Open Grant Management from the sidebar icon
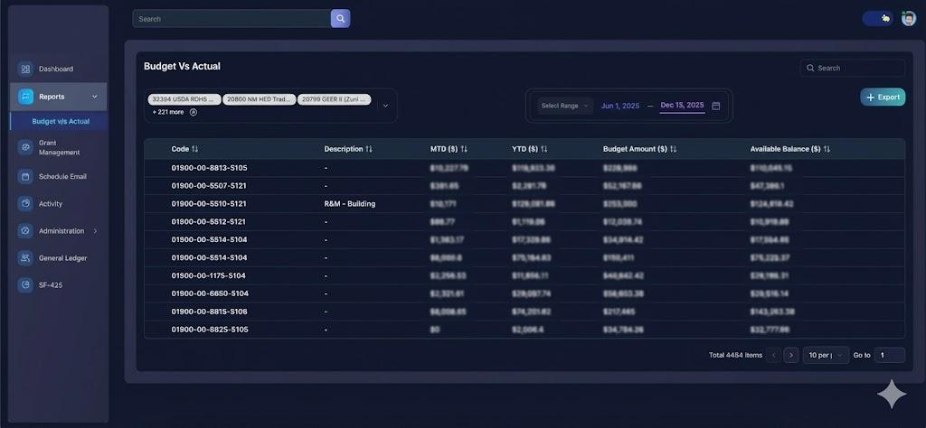The height and width of the screenshot is (428, 926). 25,147
